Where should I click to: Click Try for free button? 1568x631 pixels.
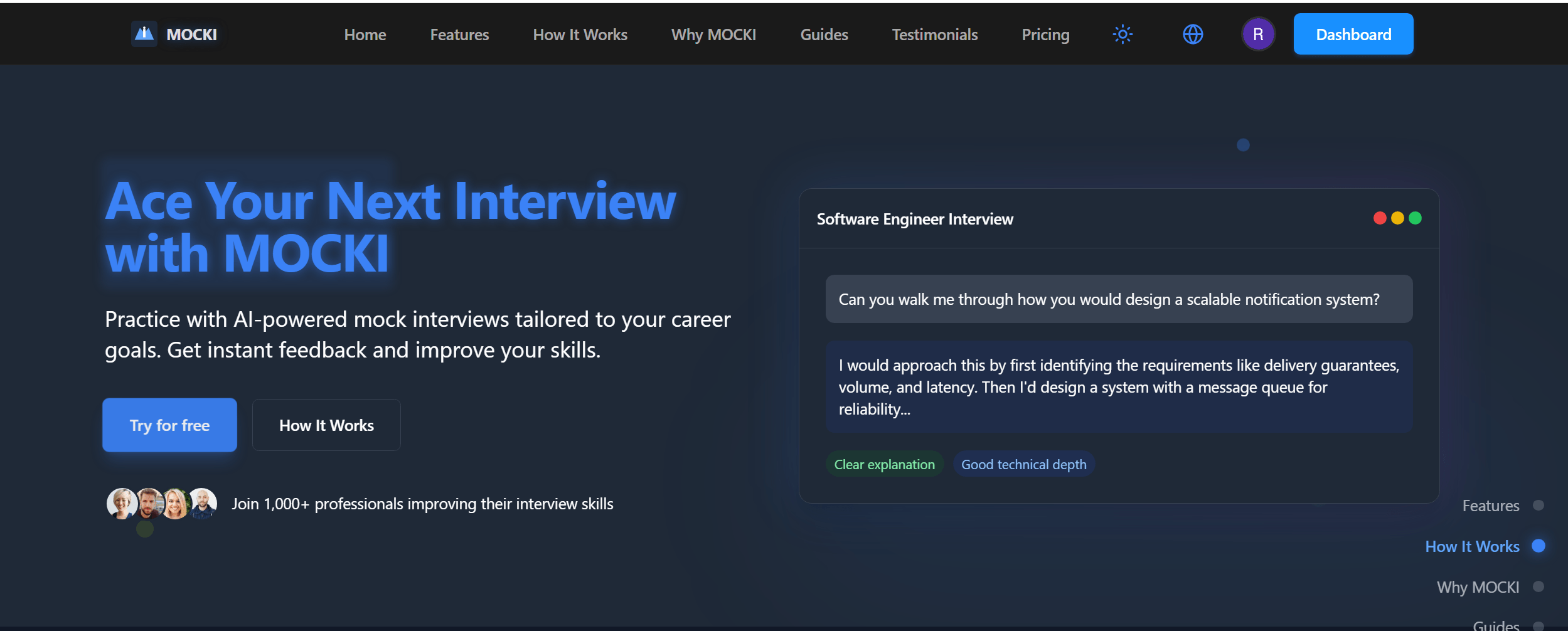click(169, 425)
